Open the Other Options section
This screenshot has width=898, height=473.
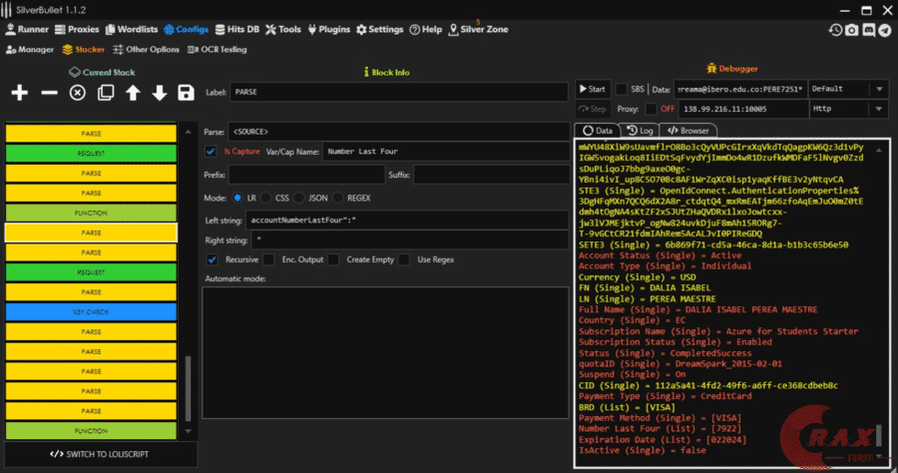(x=146, y=48)
